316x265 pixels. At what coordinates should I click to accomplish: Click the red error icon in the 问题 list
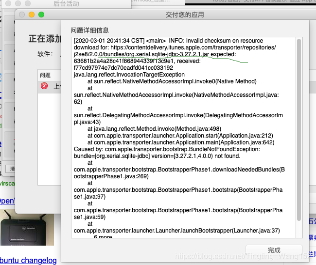pos(44,86)
